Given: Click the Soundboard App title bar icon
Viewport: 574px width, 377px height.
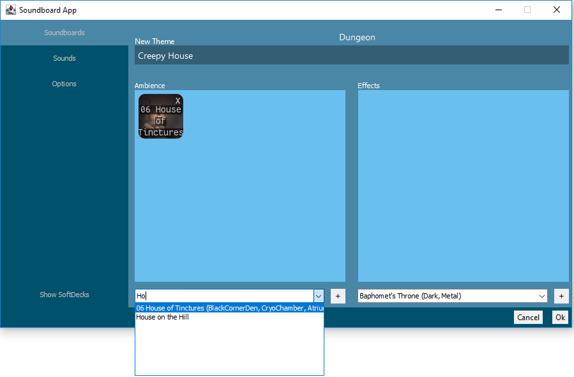Looking at the screenshot, I should (10, 10).
